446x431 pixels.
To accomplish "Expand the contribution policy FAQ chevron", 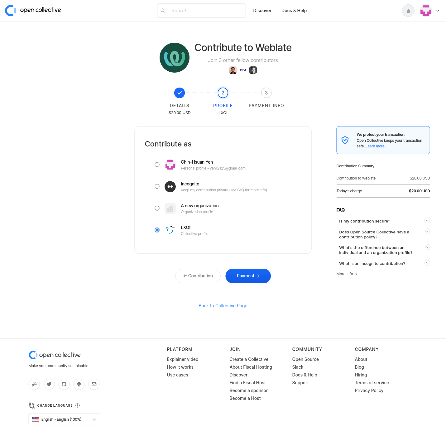I will point(428,231).
